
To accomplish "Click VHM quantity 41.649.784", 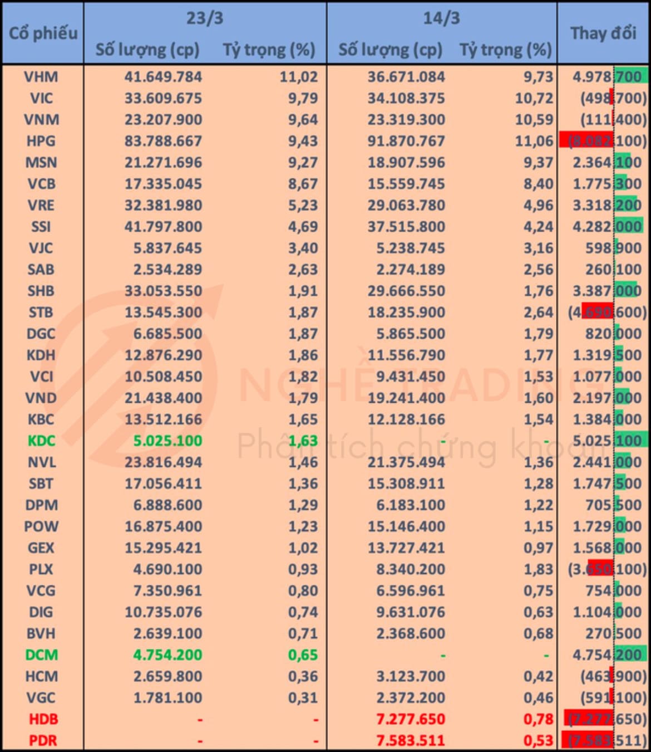I will tap(163, 77).
